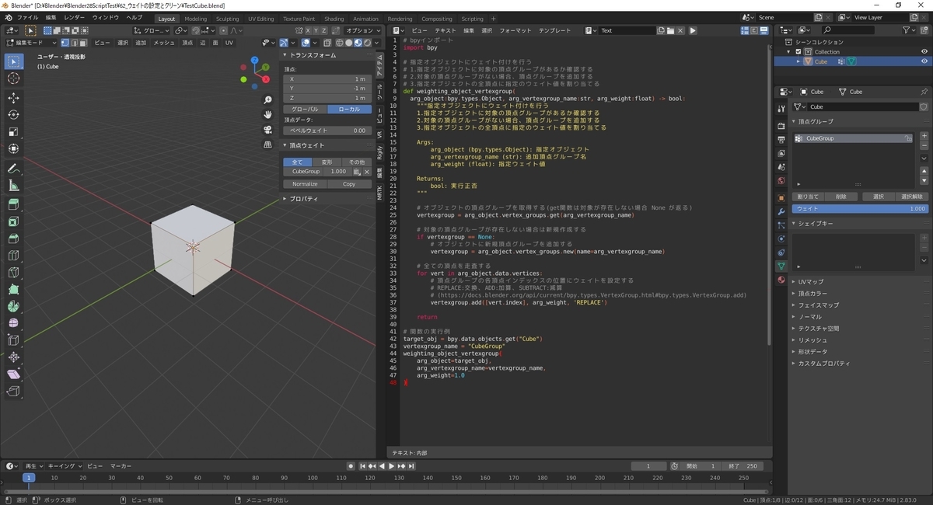Click the Run Script play icon
The height and width of the screenshot is (505, 933).
[x=693, y=30]
